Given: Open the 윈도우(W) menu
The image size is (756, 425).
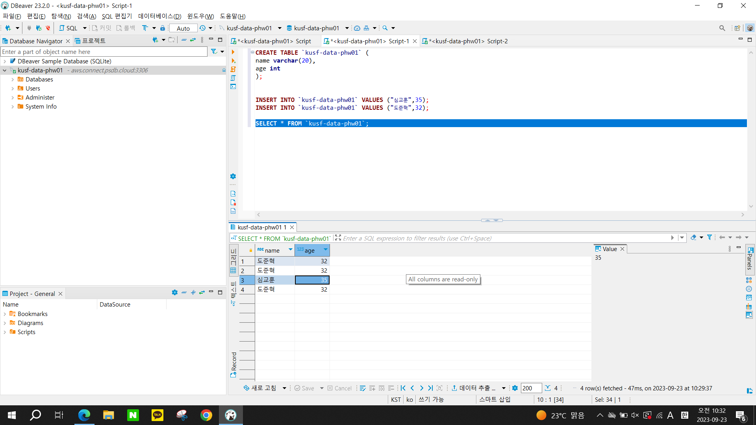Looking at the screenshot, I should (200, 16).
